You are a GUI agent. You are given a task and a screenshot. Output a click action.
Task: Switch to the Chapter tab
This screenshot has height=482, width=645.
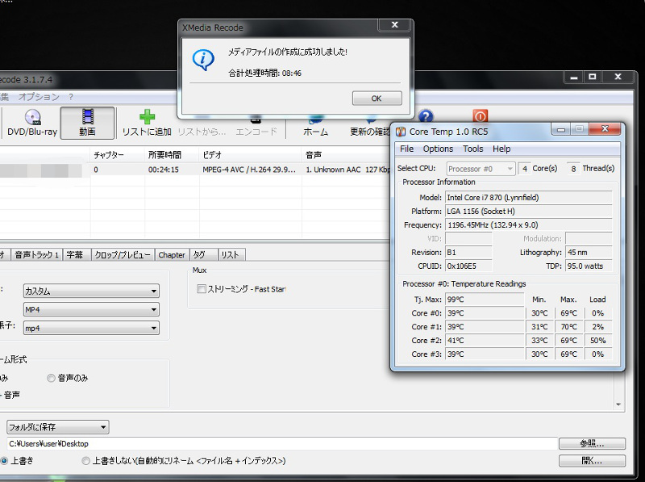coord(172,255)
